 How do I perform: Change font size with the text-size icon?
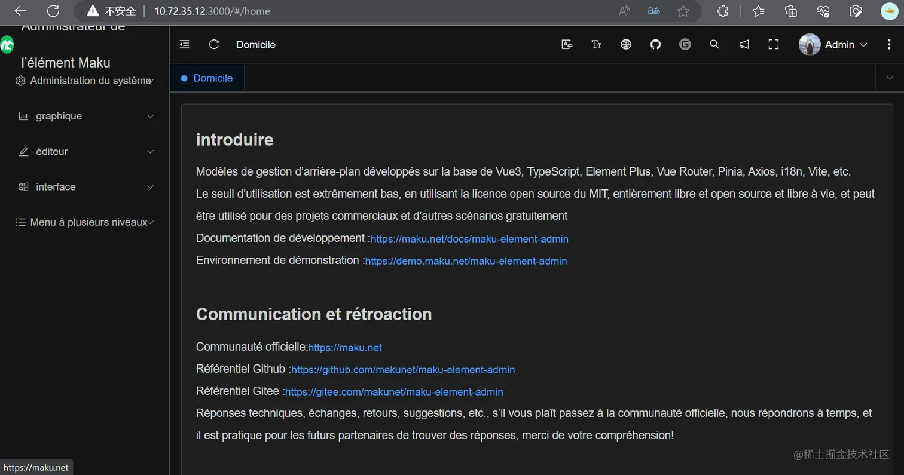pyautogui.click(x=597, y=44)
